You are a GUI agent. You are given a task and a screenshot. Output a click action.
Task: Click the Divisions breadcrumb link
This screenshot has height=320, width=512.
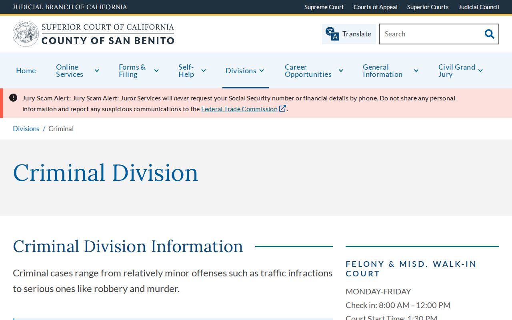point(26,129)
